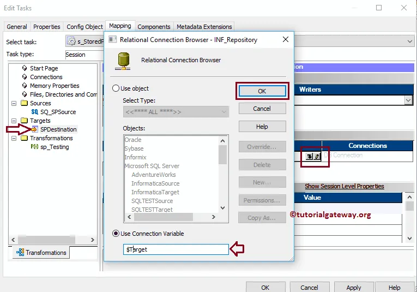Collapse the Sources tree node
Viewport: 417px width, 292px height.
click(x=14, y=103)
